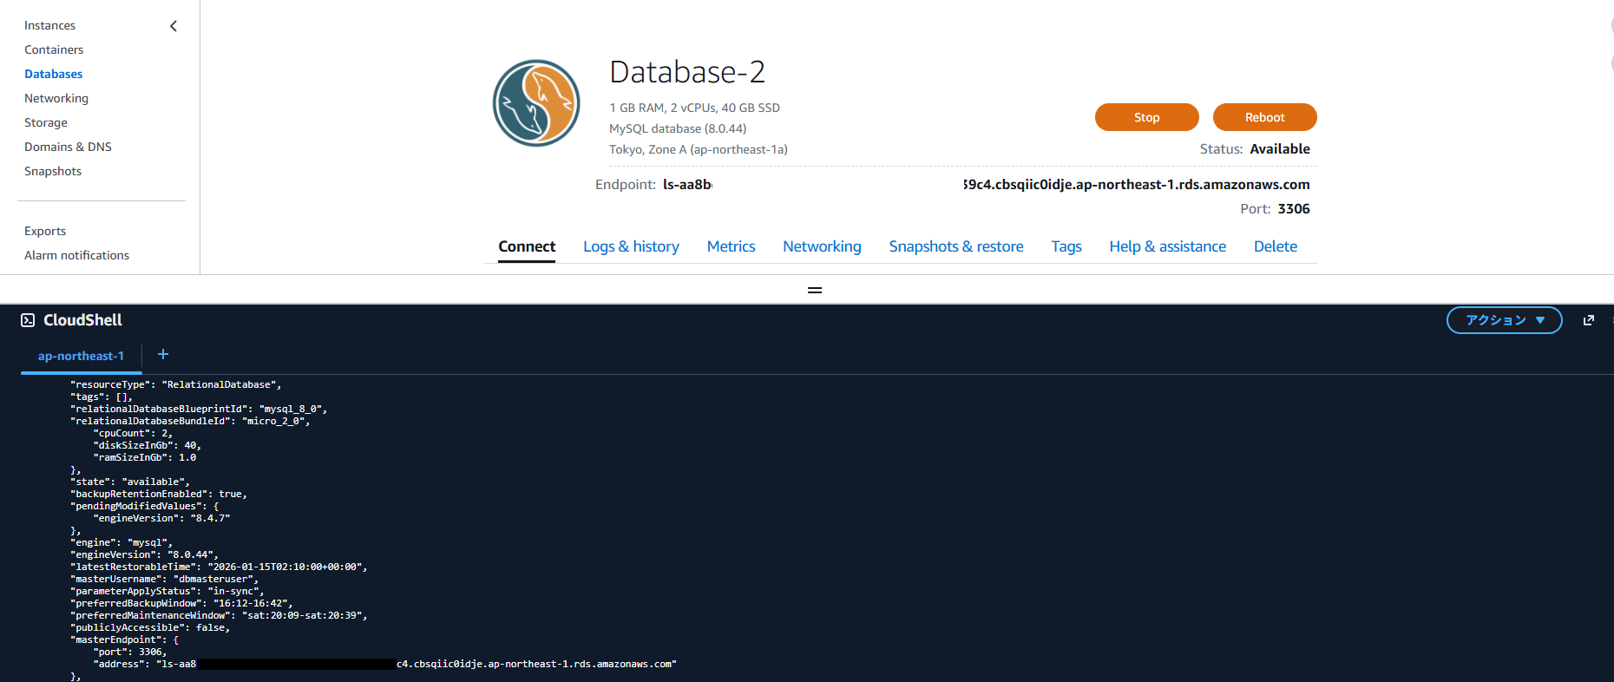
Task: Click the Available status text
Action: (x=1280, y=148)
